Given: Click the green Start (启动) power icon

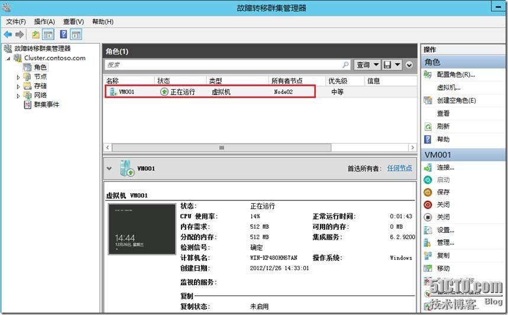Looking at the screenshot, I should pos(428,180).
